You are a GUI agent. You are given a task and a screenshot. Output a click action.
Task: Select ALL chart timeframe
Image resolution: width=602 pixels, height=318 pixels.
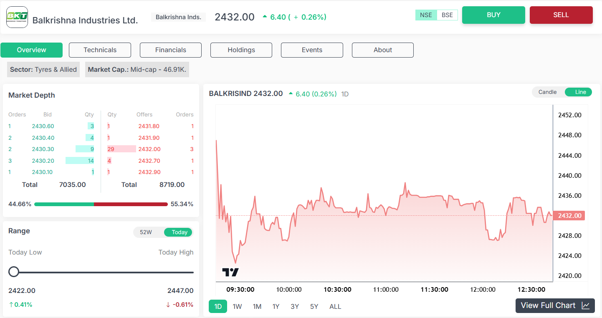point(335,306)
